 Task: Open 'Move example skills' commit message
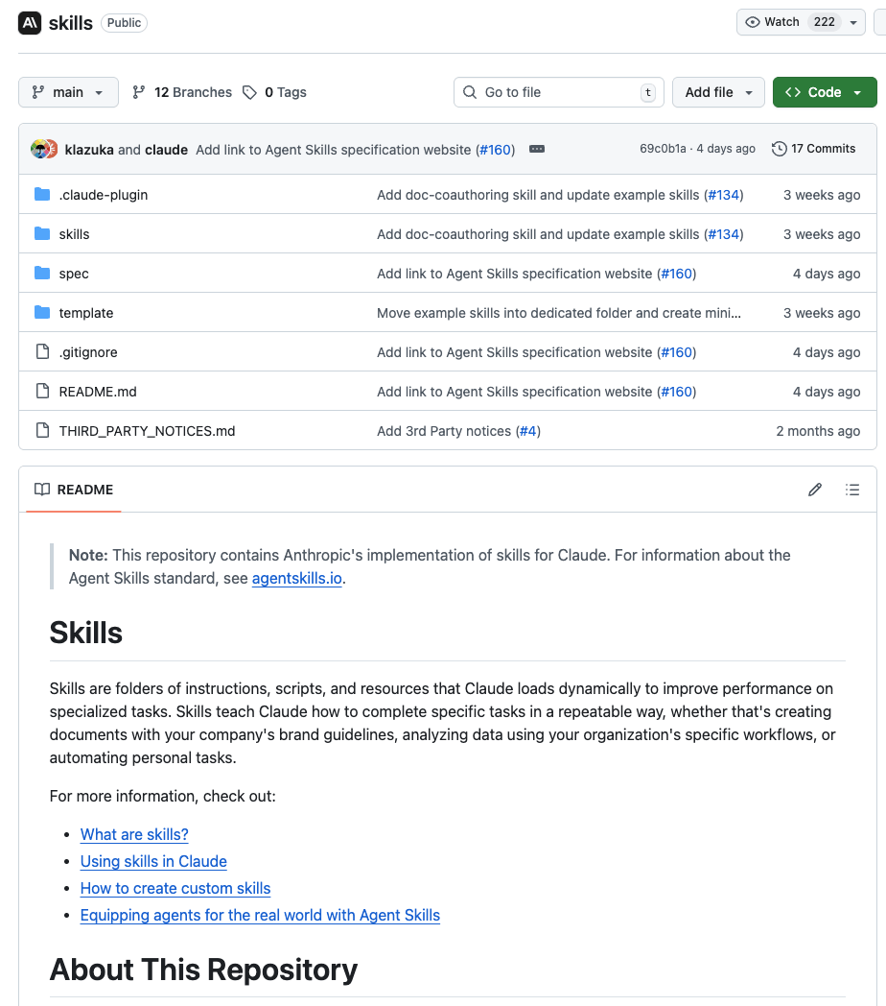point(558,313)
